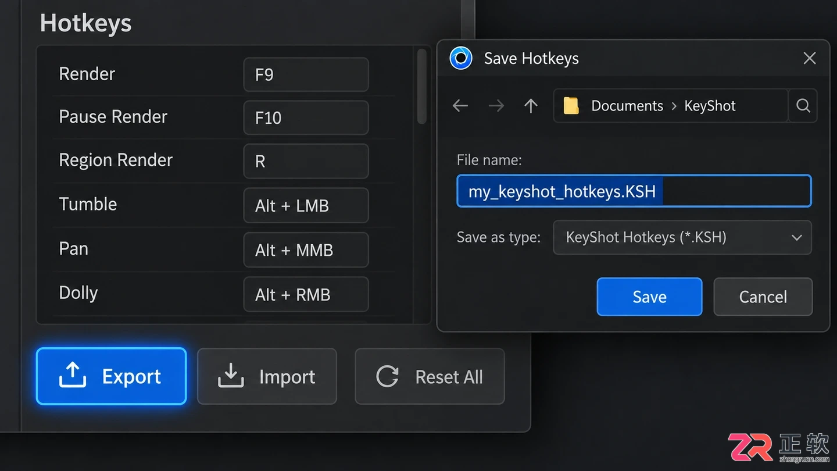Click the KeyShot logo in dialog title
The image size is (837, 471).
pyautogui.click(x=461, y=58)
